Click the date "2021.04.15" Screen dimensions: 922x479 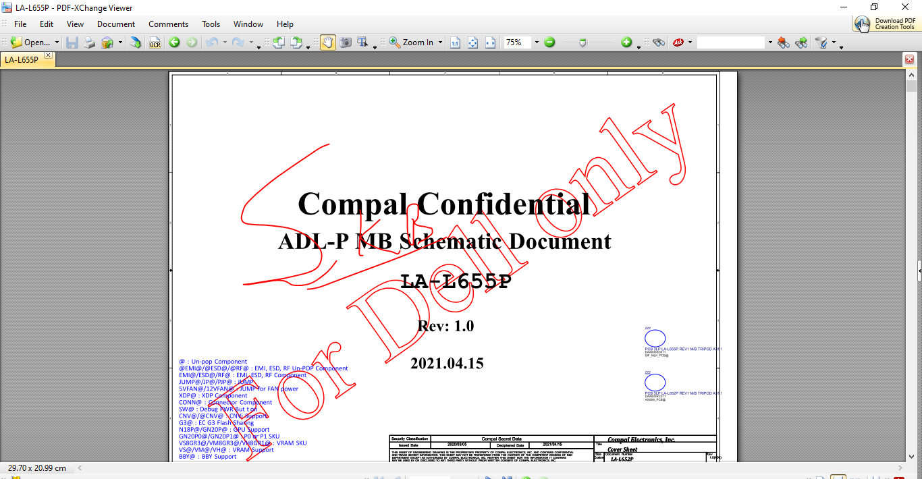pyautogui.click(x=447, y=364)
